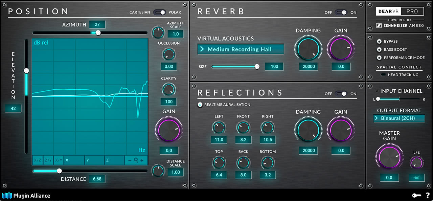The image size is (433, 201).
Task: Click the Elevation value field 42
Action: click(13, 108)
